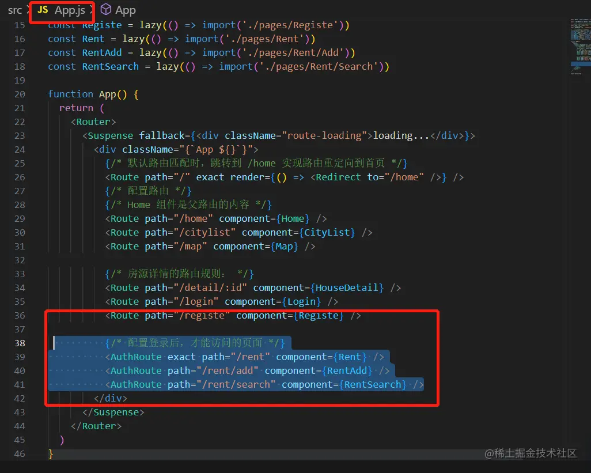Open the App.js breadcrumb item

[70, 10]
